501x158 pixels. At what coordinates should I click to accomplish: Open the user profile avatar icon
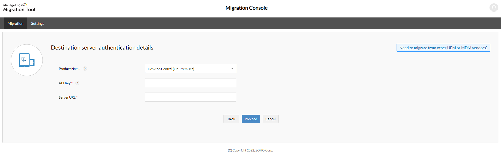494,8
